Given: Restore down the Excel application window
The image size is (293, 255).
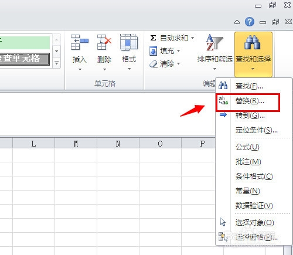Looking at the screenshot, I should (x=272, y=5).
